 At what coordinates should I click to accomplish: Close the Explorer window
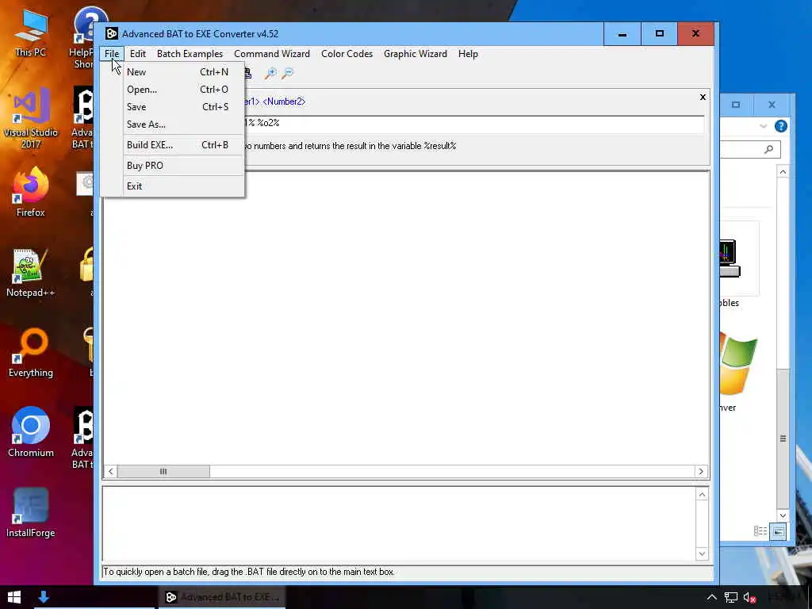(772, 105)
